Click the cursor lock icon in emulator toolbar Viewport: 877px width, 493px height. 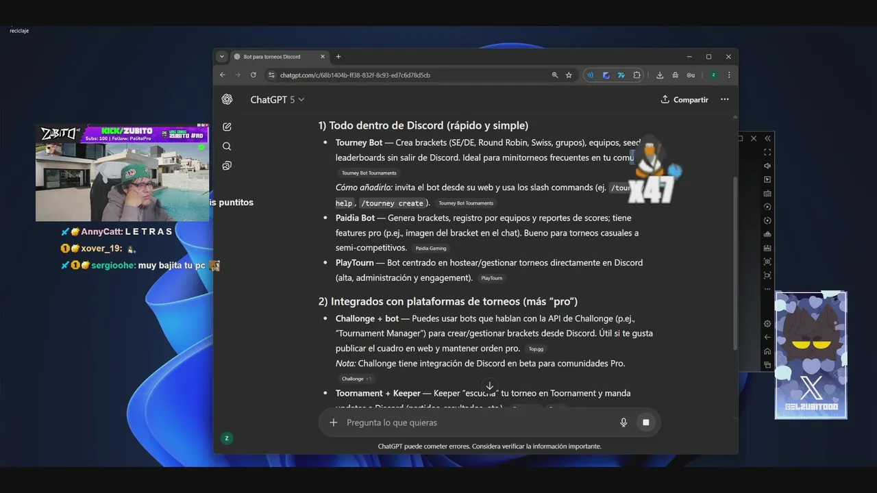767,179
